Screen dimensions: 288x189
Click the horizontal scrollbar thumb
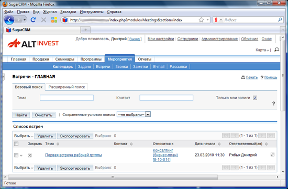(x=113, y=177)
